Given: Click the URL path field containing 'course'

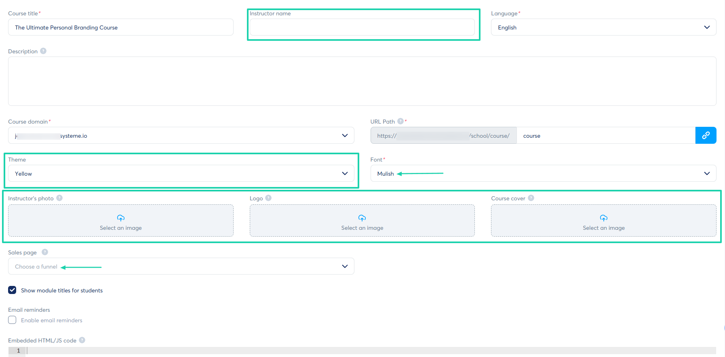Looking at the screenshot, I should [606, 135].
